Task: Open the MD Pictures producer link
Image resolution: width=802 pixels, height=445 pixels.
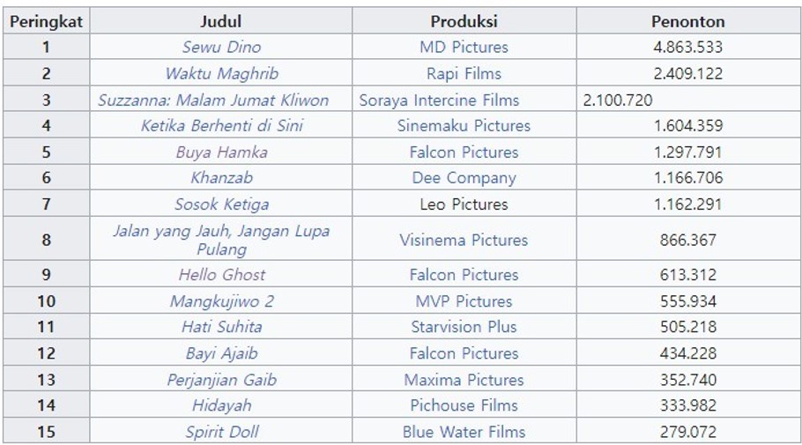Action: [464, 47]
